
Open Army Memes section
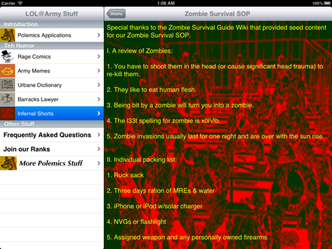[x=52, y=71]
